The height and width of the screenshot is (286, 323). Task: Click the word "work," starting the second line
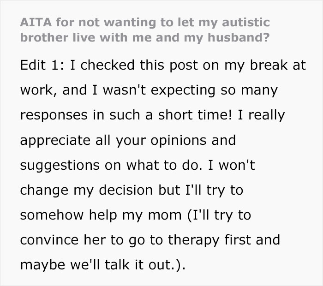pyautogui.click(x=34, y=89)
